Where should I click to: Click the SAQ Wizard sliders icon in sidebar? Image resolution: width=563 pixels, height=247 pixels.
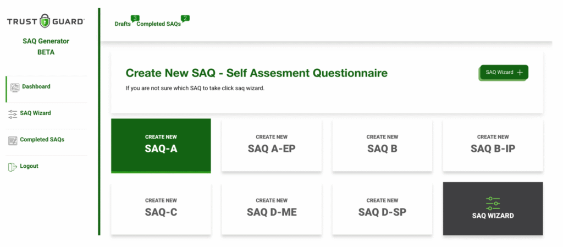[x=13, y=114]
